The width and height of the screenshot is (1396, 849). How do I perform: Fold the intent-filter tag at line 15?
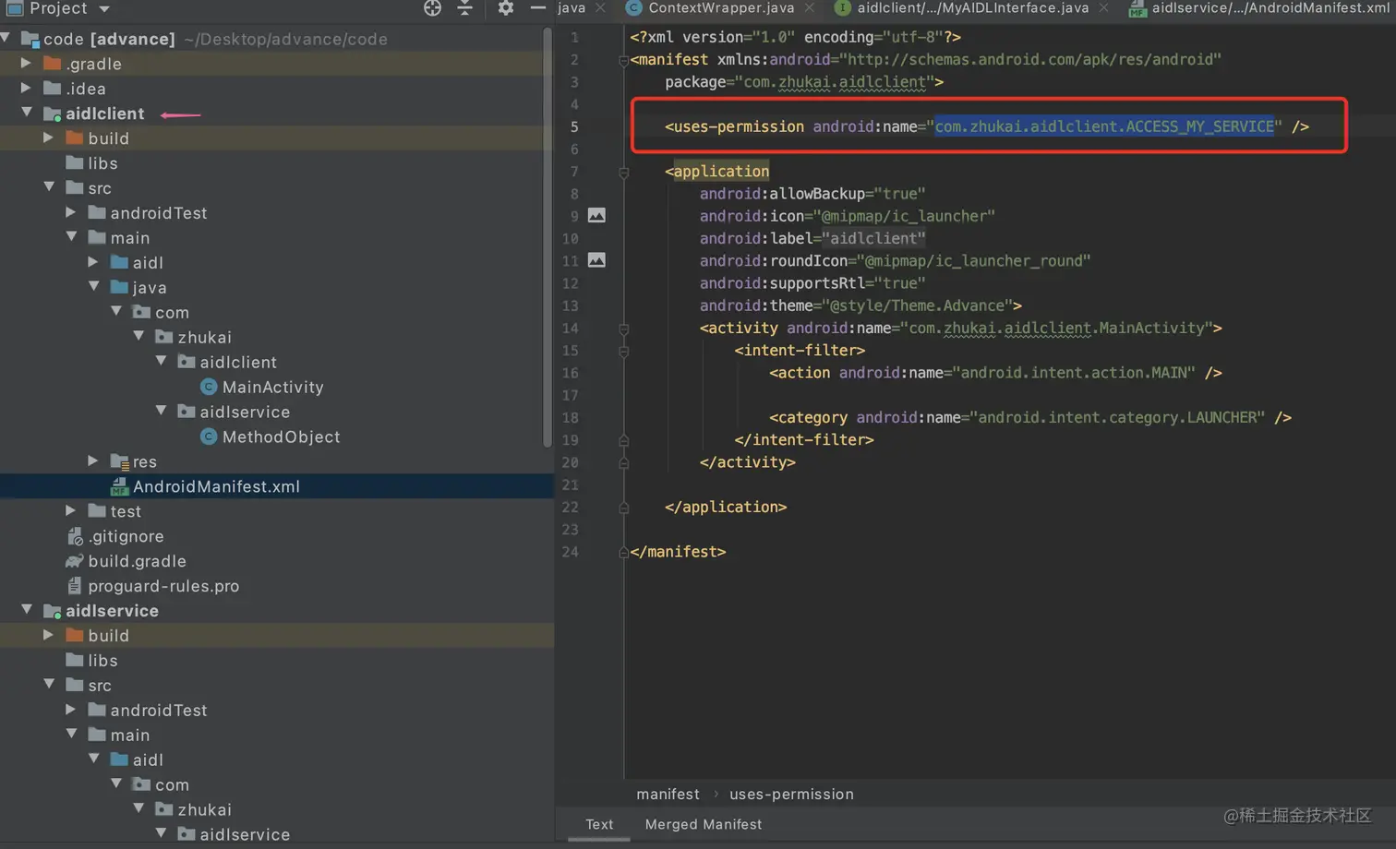tap(624, 351)
